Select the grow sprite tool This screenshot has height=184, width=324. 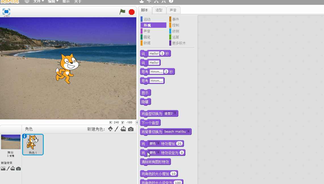(x=156, y=1)
